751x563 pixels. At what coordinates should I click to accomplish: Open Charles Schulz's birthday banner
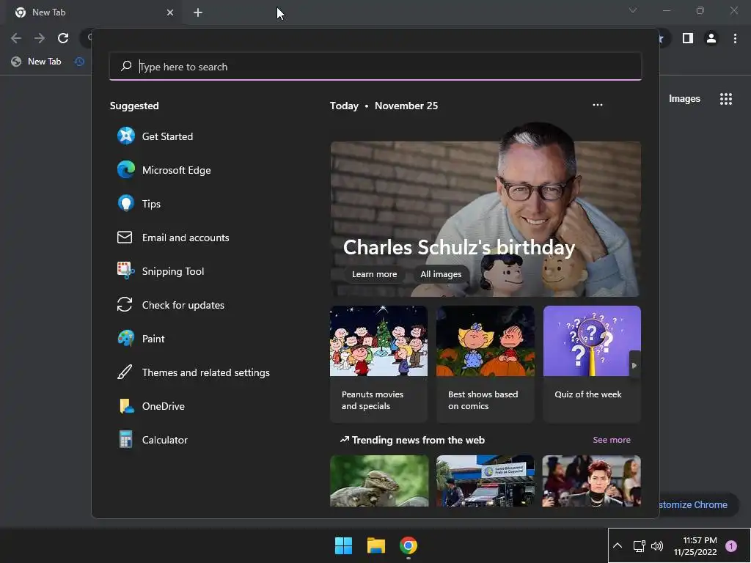[x=486, y=218]
